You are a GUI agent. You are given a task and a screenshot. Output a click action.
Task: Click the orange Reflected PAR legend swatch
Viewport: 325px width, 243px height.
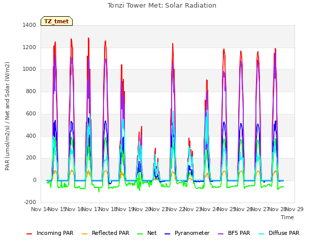[x=85, y=234]
